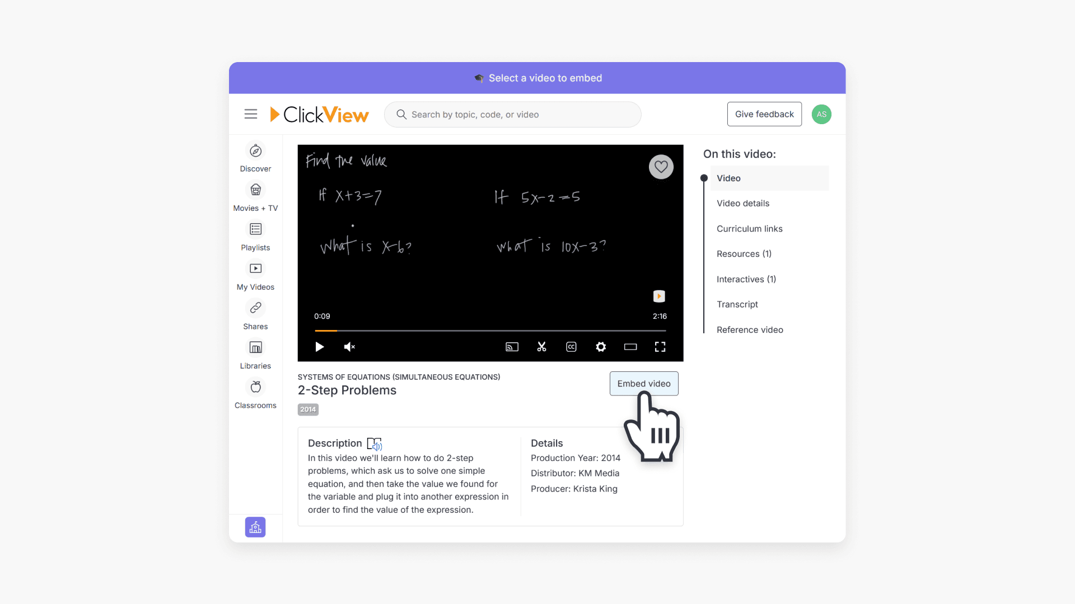Click the read-aloud description icon

(375, 443)
